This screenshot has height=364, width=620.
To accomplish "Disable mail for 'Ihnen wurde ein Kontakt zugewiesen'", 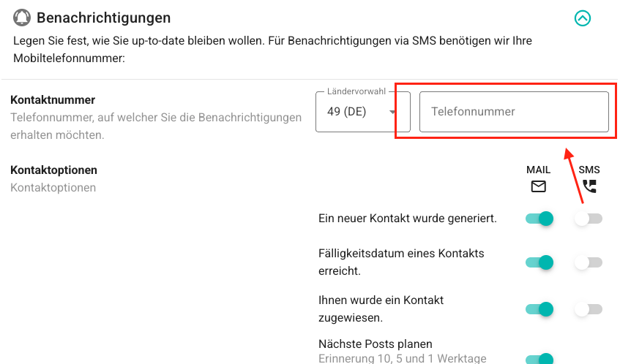I will tap(539, 309).
